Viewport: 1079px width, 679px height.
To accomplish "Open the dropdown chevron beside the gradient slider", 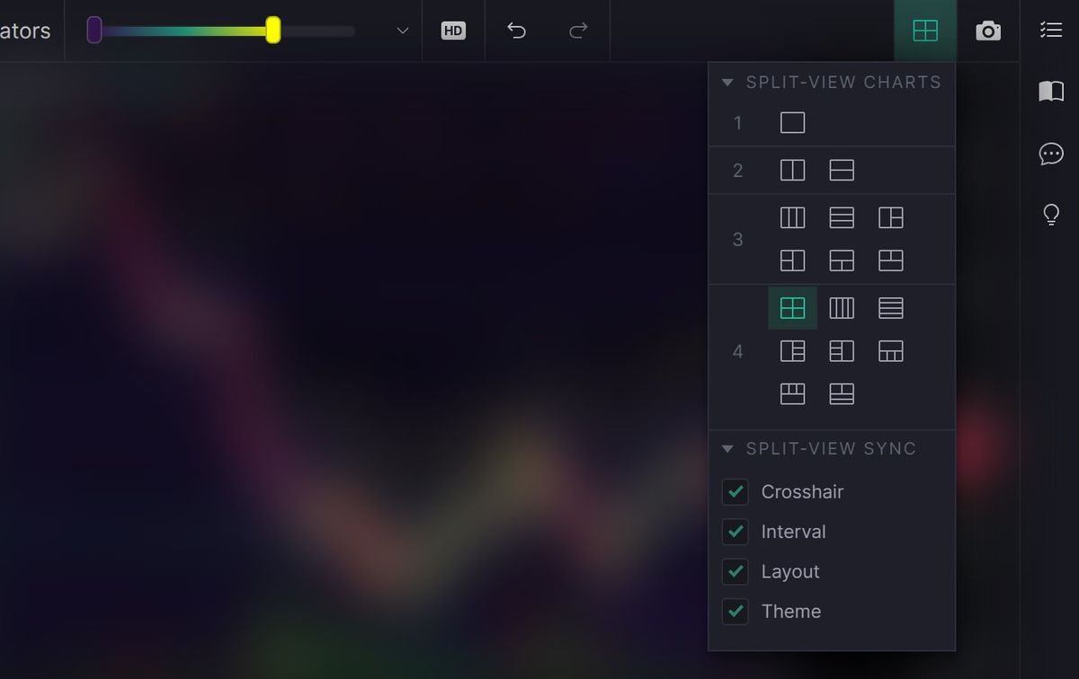I will (403, 31).
